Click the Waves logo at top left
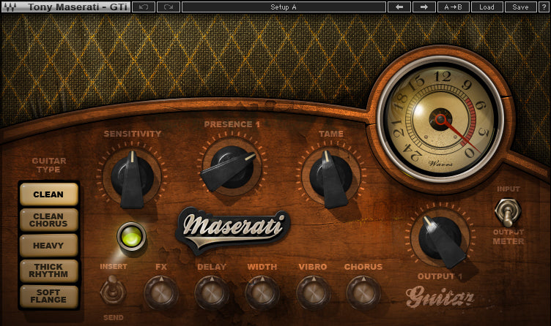 11,7
